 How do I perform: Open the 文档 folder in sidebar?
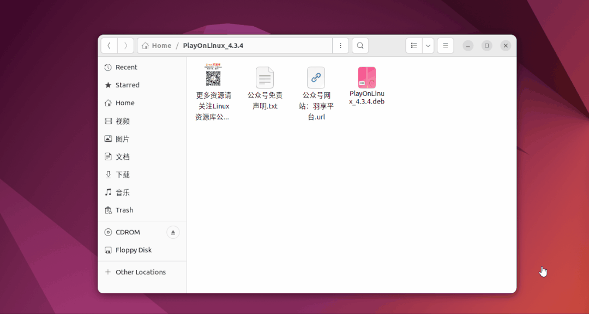point(142,156)
